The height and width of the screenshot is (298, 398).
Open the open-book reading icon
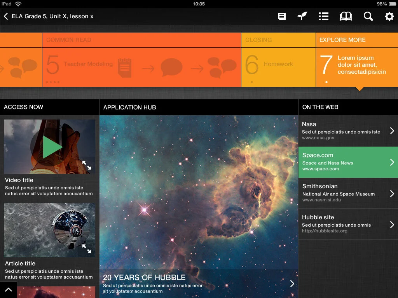(346, 16)
